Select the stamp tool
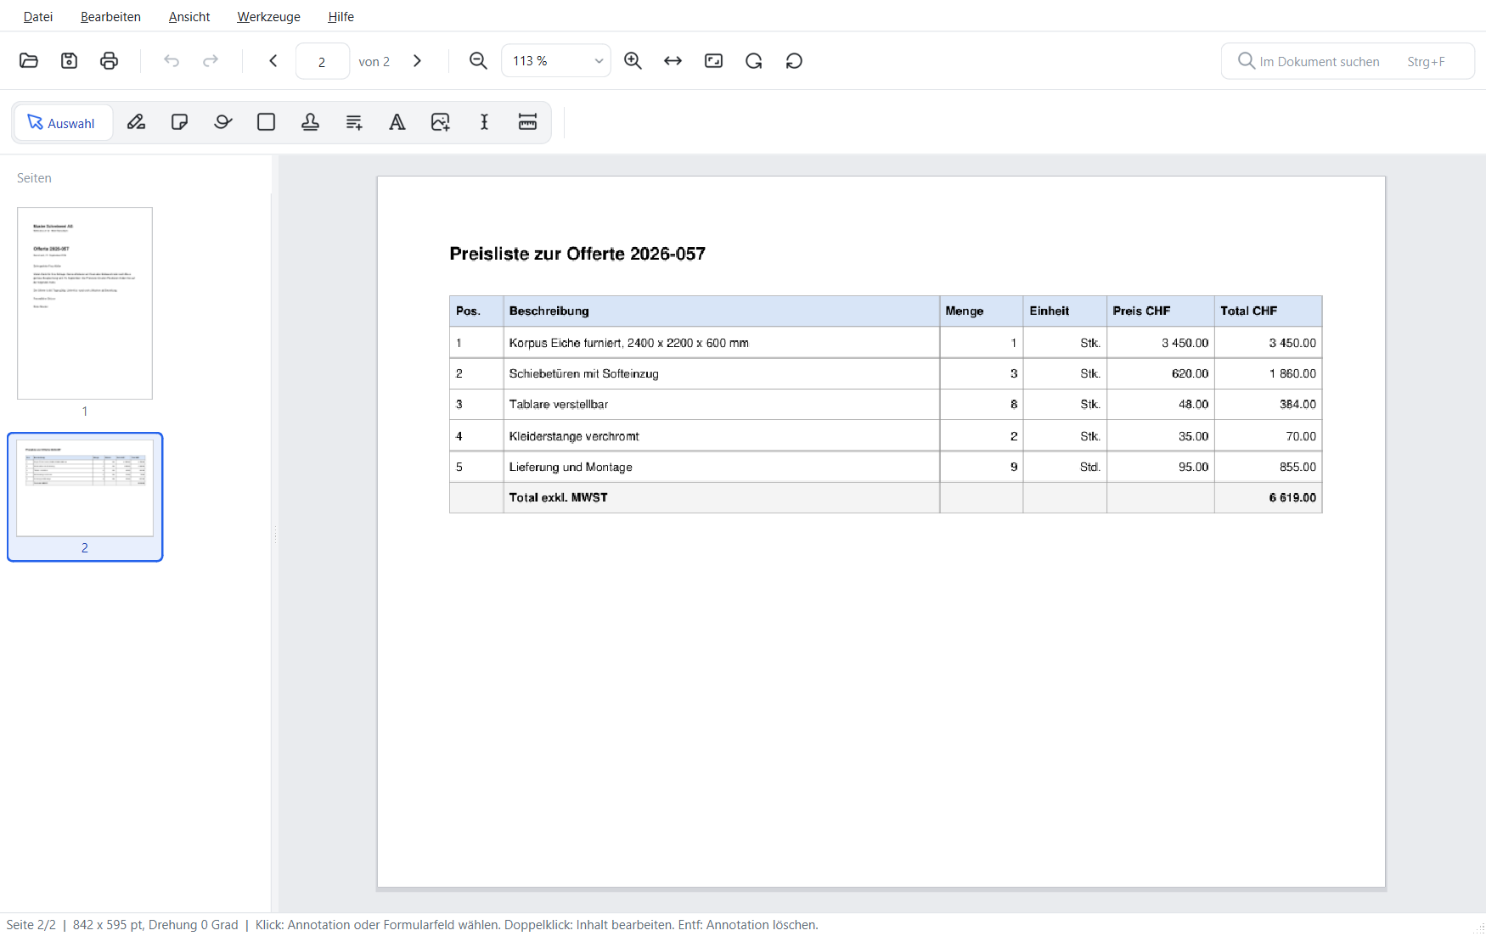The image size is (1486, 936). point(310,123)
